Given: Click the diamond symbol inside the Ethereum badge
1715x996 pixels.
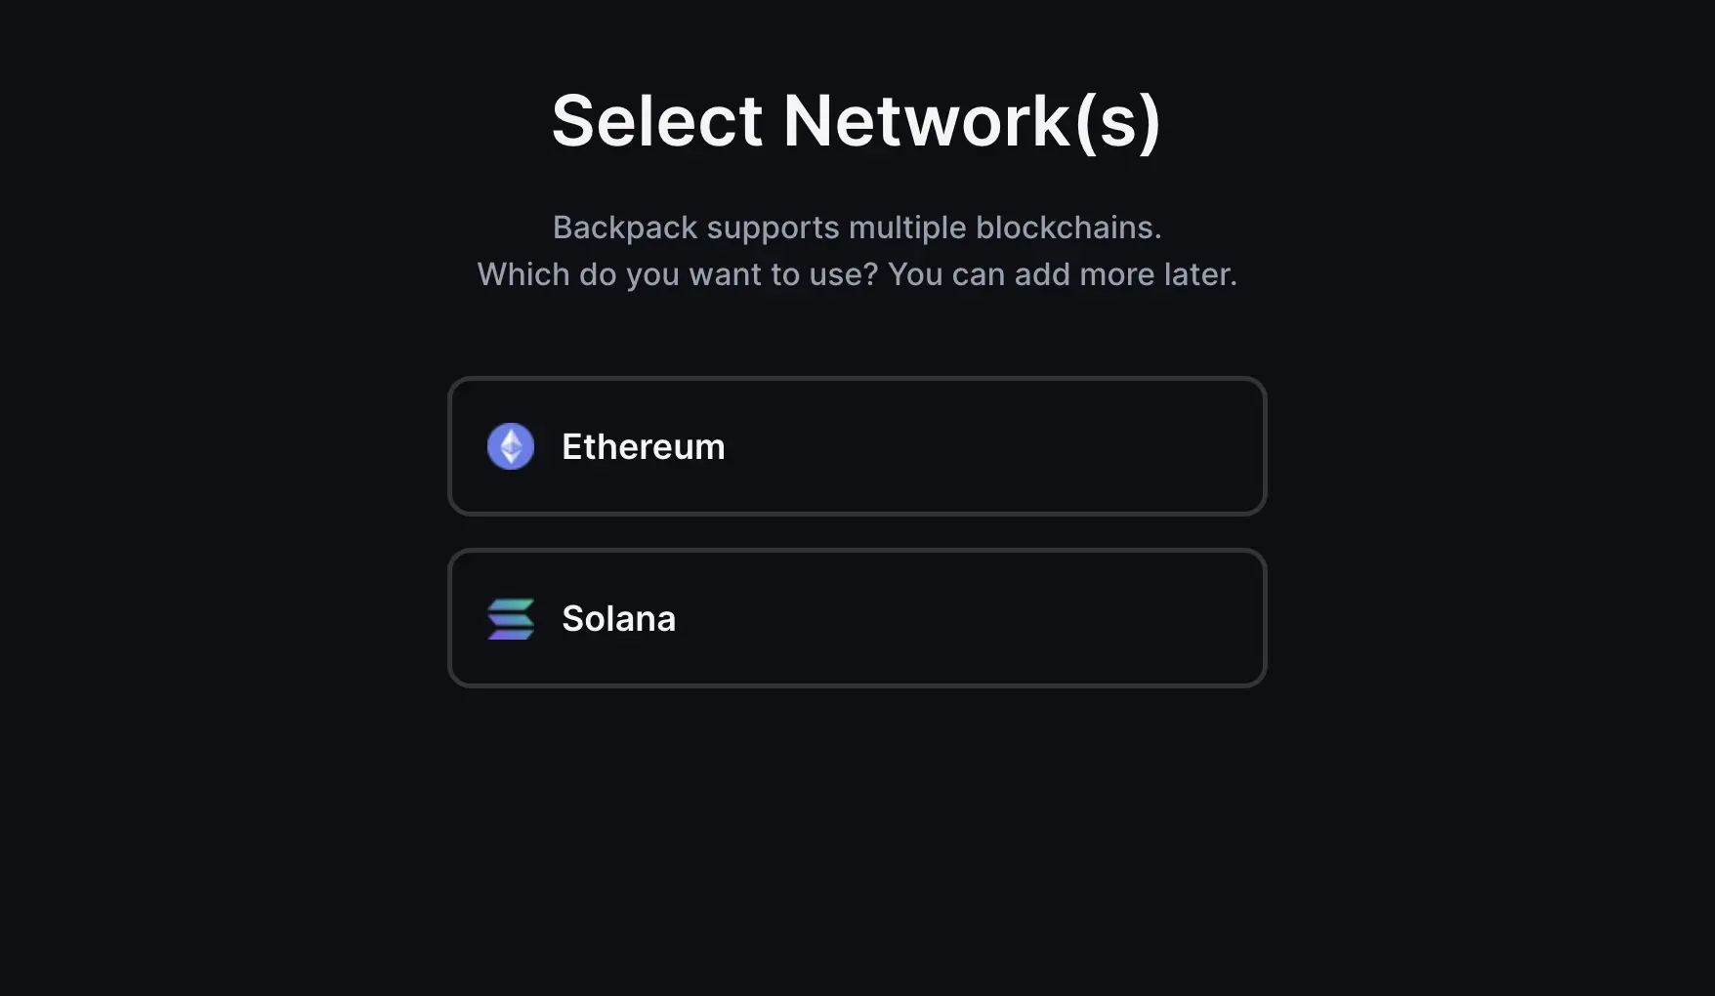Looking at the screenshot, I should point(510,445).
